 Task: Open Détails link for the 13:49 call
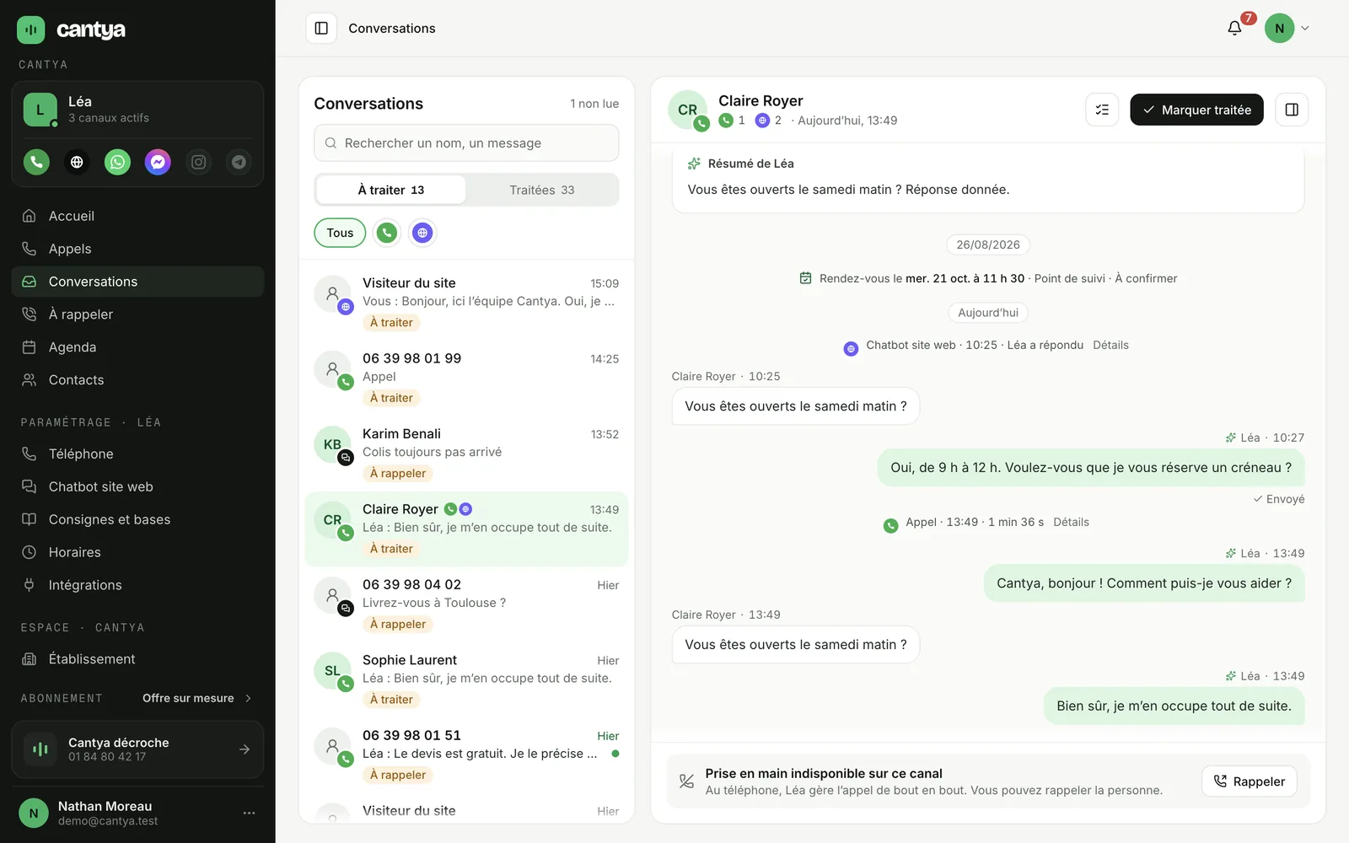click(x=1071, y=522)
